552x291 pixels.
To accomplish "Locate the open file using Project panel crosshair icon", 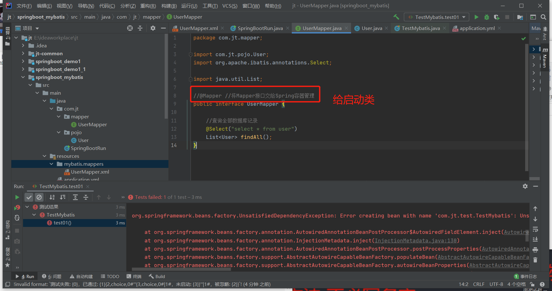I will coord(130,28).
